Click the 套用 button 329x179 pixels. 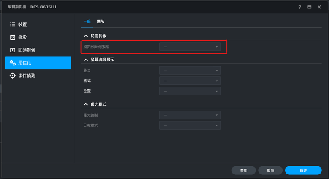[x=244, y=171]
